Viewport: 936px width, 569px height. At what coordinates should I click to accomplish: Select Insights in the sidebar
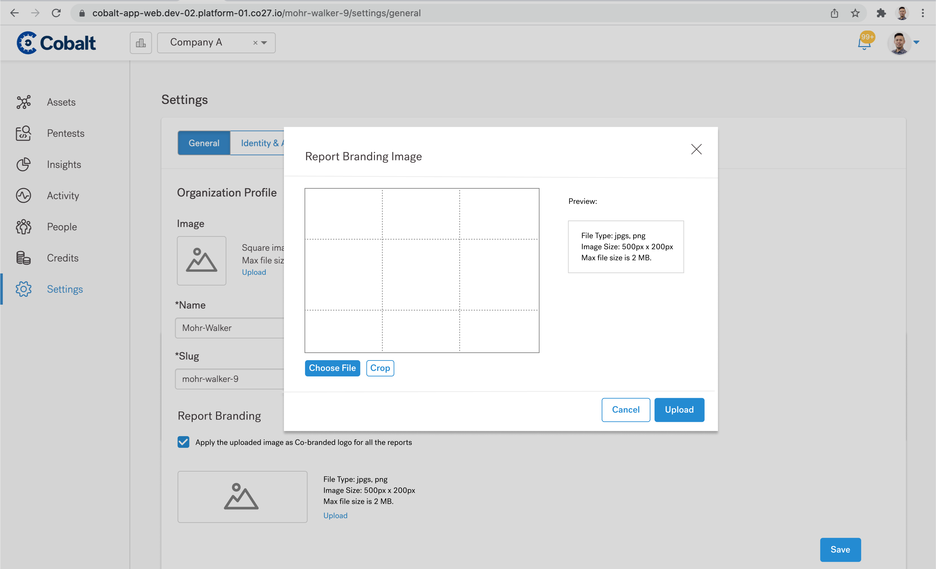[64, 164]
